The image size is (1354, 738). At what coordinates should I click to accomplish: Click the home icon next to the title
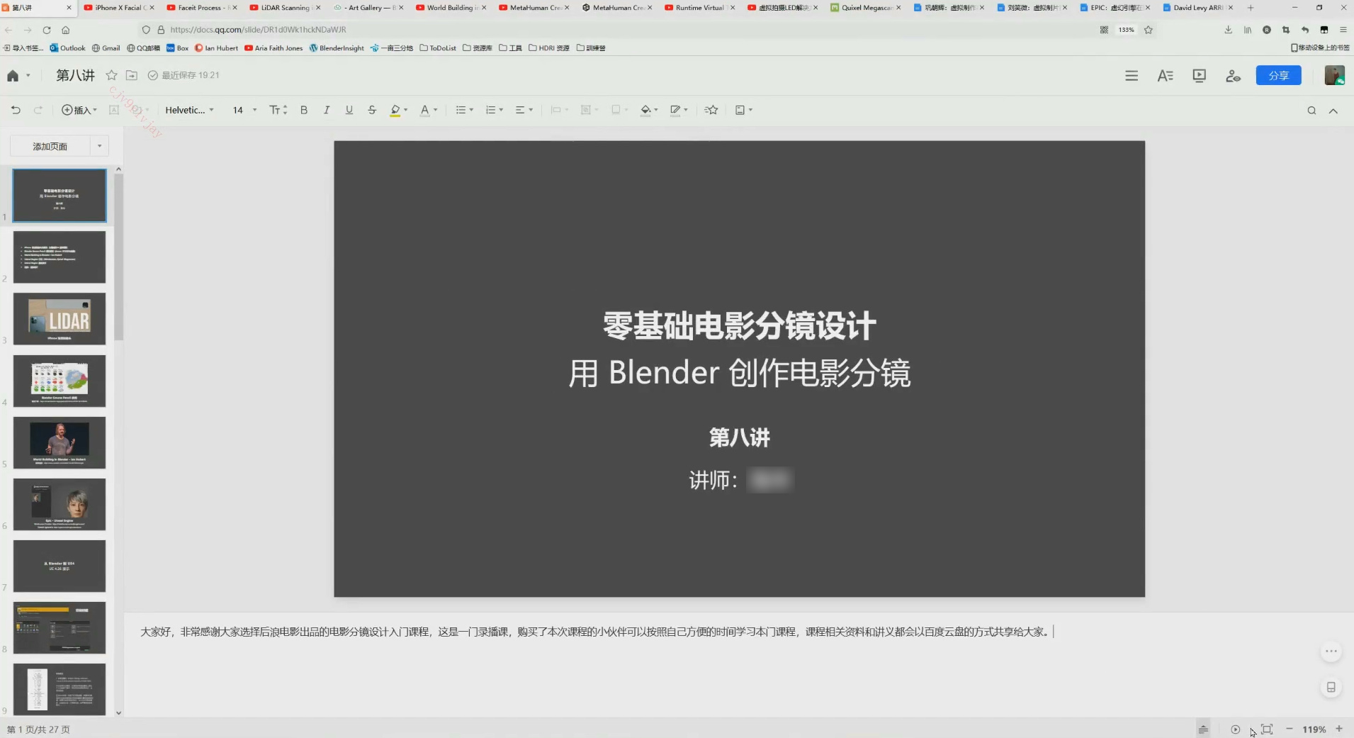point(13,76)
